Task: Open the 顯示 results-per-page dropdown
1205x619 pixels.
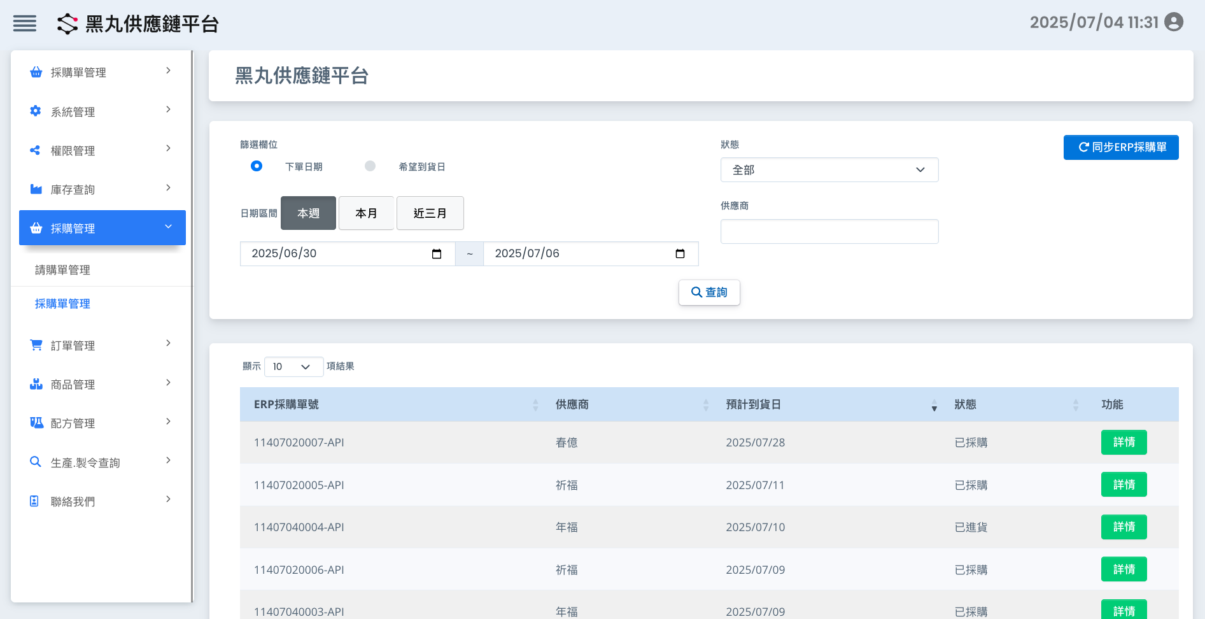Action: 293,367
